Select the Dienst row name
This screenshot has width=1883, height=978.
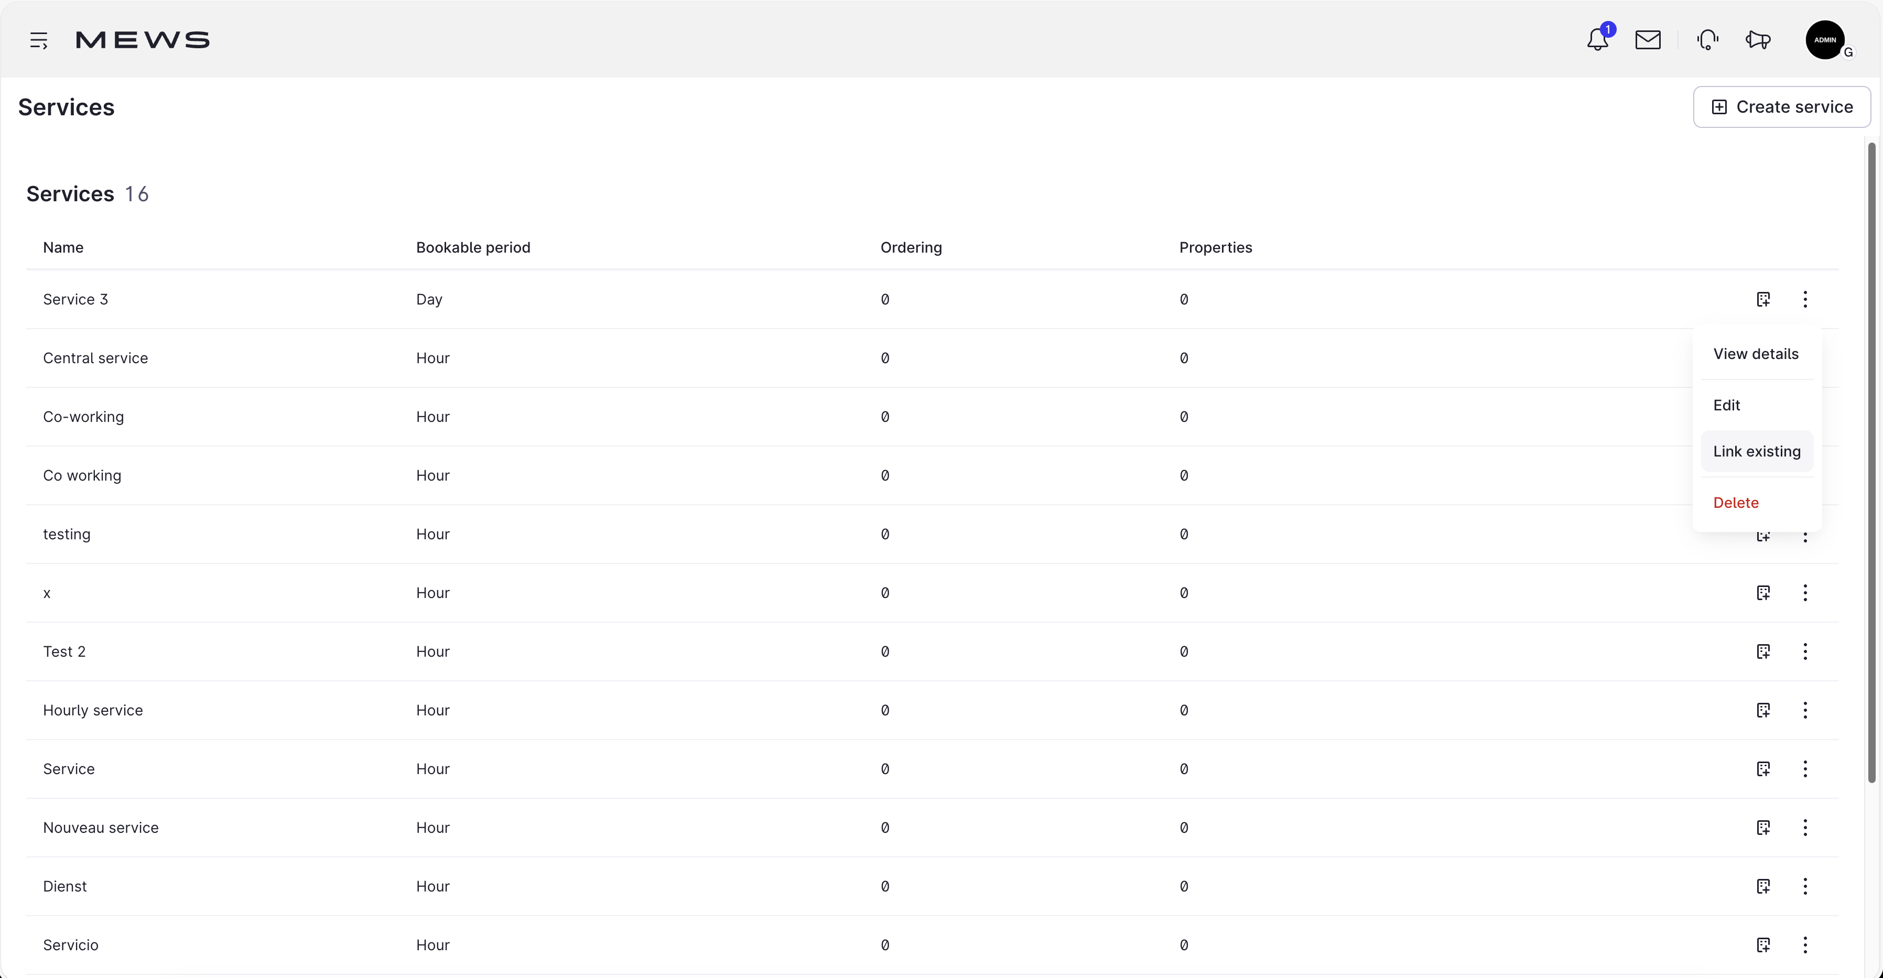[x=65, y=887]
